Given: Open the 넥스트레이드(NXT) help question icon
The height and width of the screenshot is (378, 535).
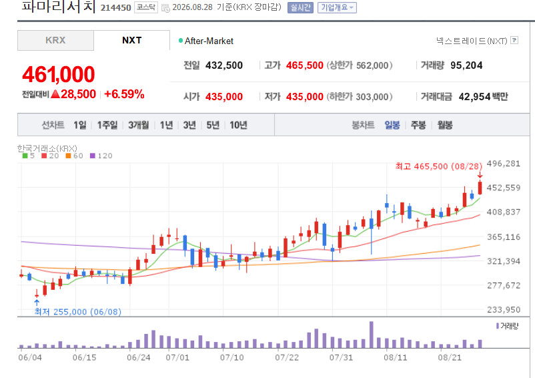Looking at the screenshot, I should click(x=514, y=40).
